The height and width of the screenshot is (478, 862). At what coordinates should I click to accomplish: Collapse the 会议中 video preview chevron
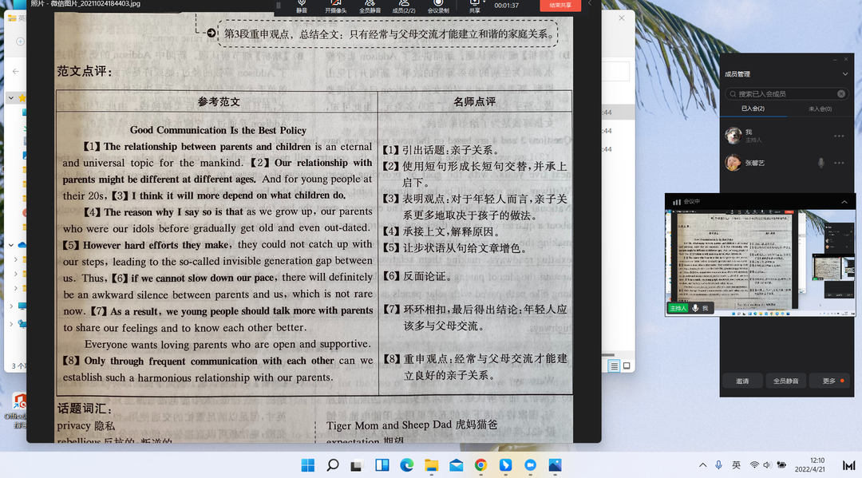pyautogui.click(x=844, y=202)
